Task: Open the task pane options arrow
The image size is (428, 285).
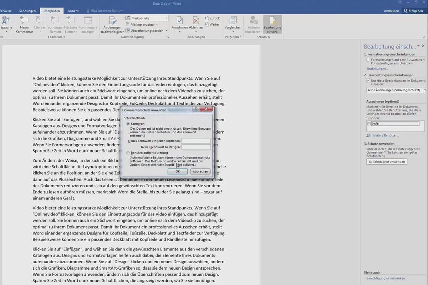Action: [x=418, y=46]
